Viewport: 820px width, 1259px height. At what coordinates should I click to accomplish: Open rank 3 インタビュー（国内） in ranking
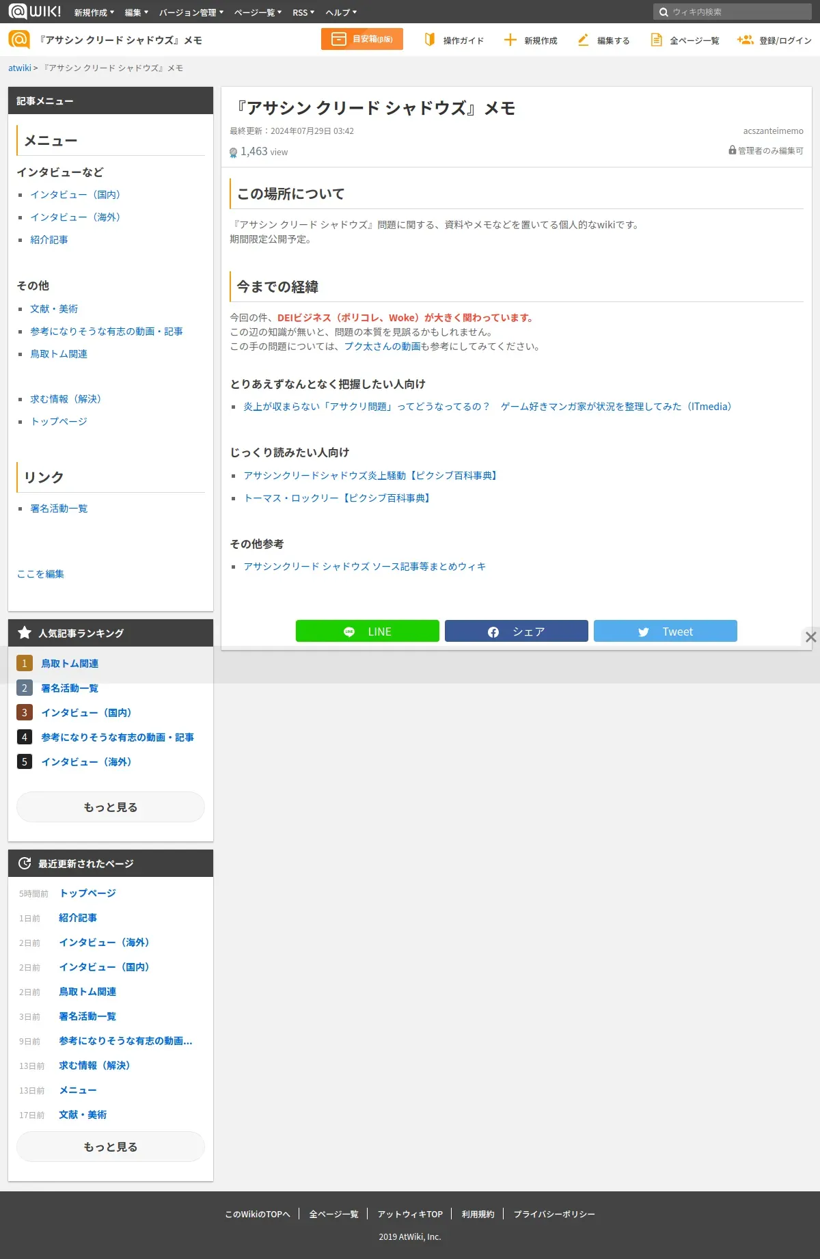86,713
